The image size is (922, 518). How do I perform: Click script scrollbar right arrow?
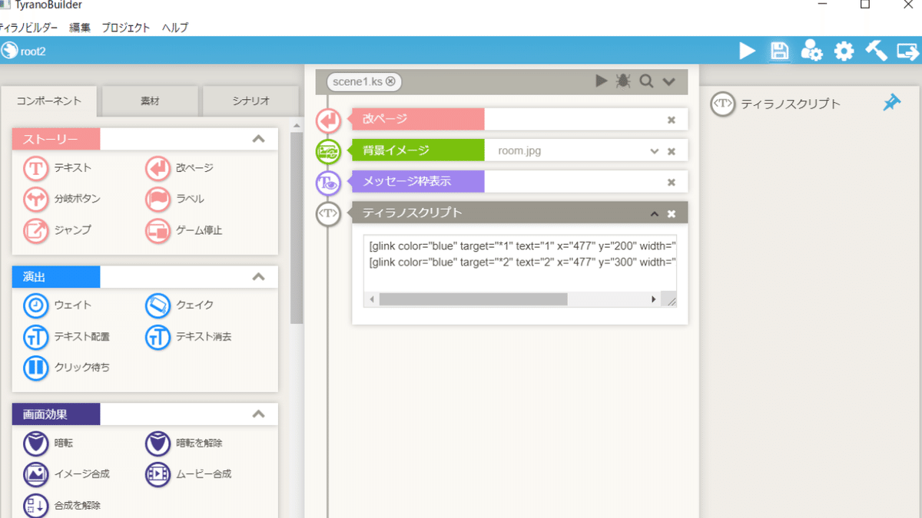(x=654, y=299)
